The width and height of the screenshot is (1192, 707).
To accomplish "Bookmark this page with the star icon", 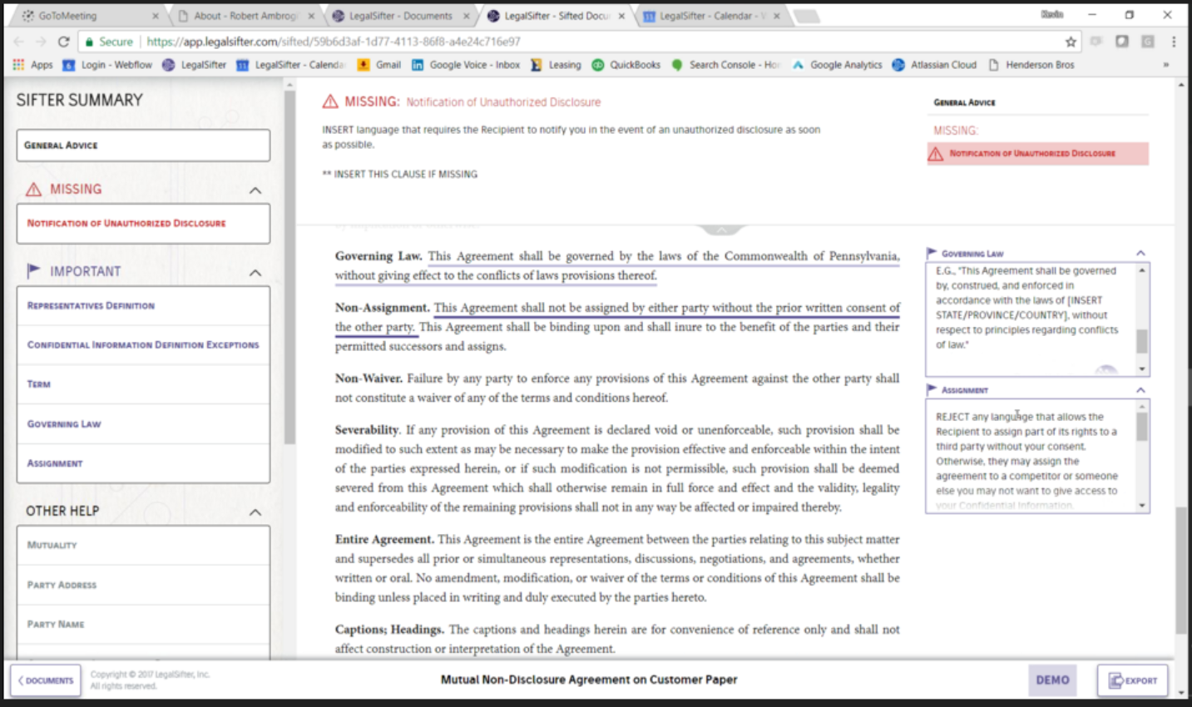I will pos(1071,42).
